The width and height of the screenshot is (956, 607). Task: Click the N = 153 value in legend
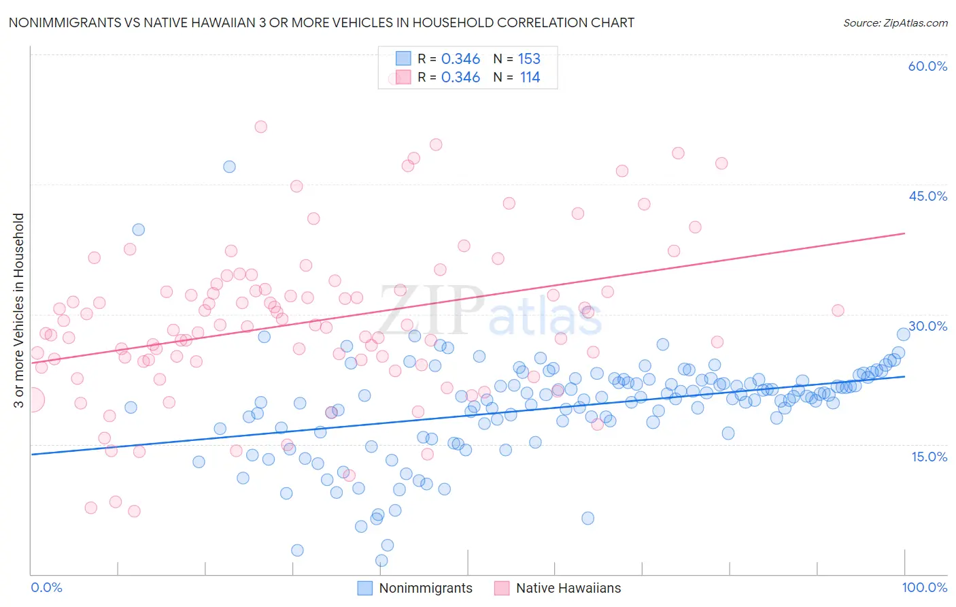517,59
